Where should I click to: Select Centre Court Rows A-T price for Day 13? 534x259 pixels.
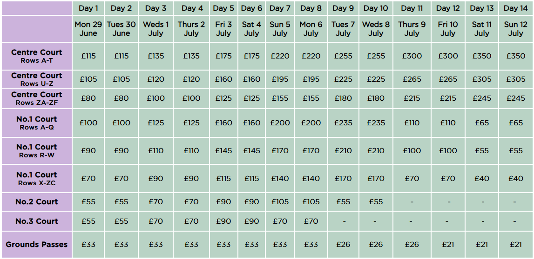[x=482, y=56]
